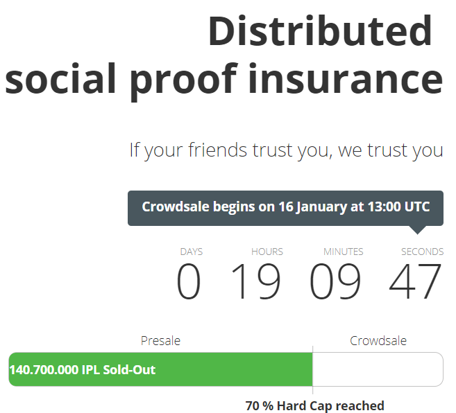Click the divider between Presale and Crowdsale

tap(312, 370)
